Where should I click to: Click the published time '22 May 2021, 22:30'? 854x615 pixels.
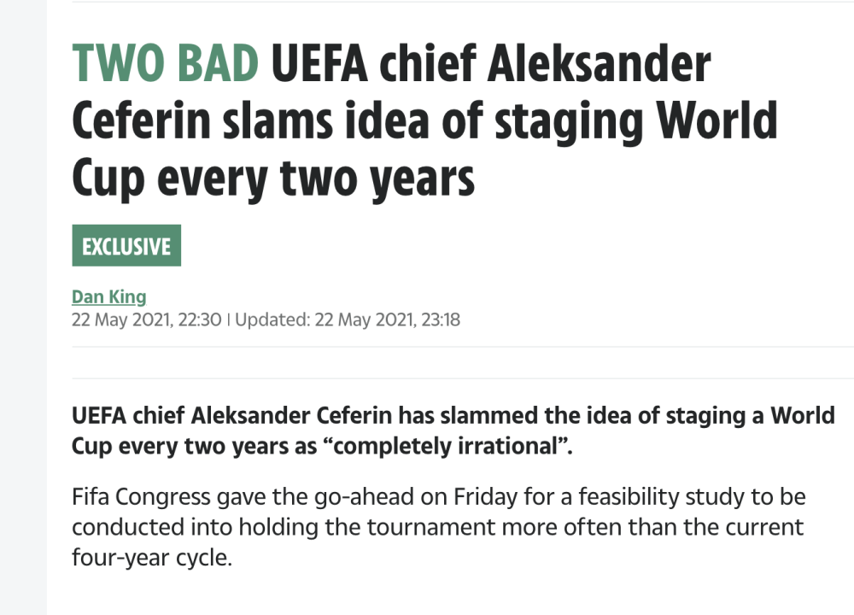click(x=147, y=319)
